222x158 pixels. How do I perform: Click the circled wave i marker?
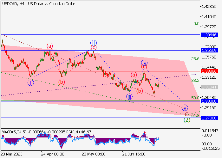tap(31, 83)
